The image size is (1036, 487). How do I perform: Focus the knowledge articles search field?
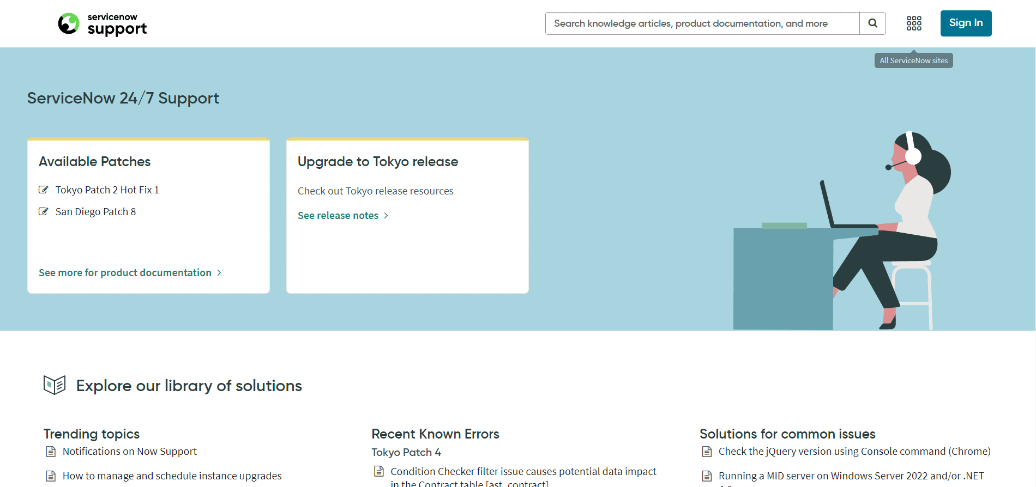[702, 23]
